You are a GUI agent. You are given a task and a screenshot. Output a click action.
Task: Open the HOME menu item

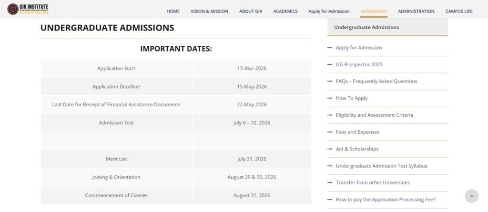173,11
